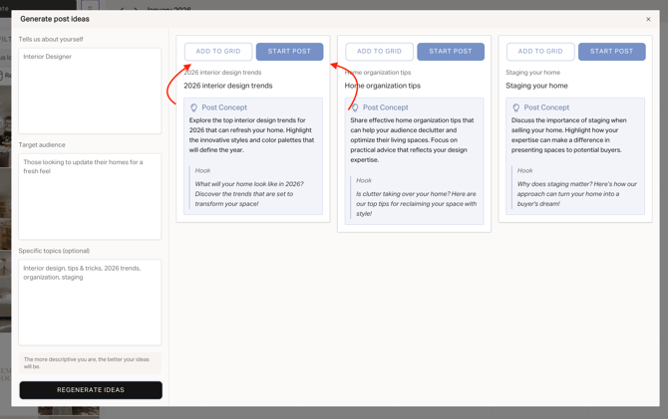The height and width of the screenshot is (419, 668).
Task: Edit the Specific topics optional field
Action: (x=90, y=302)
